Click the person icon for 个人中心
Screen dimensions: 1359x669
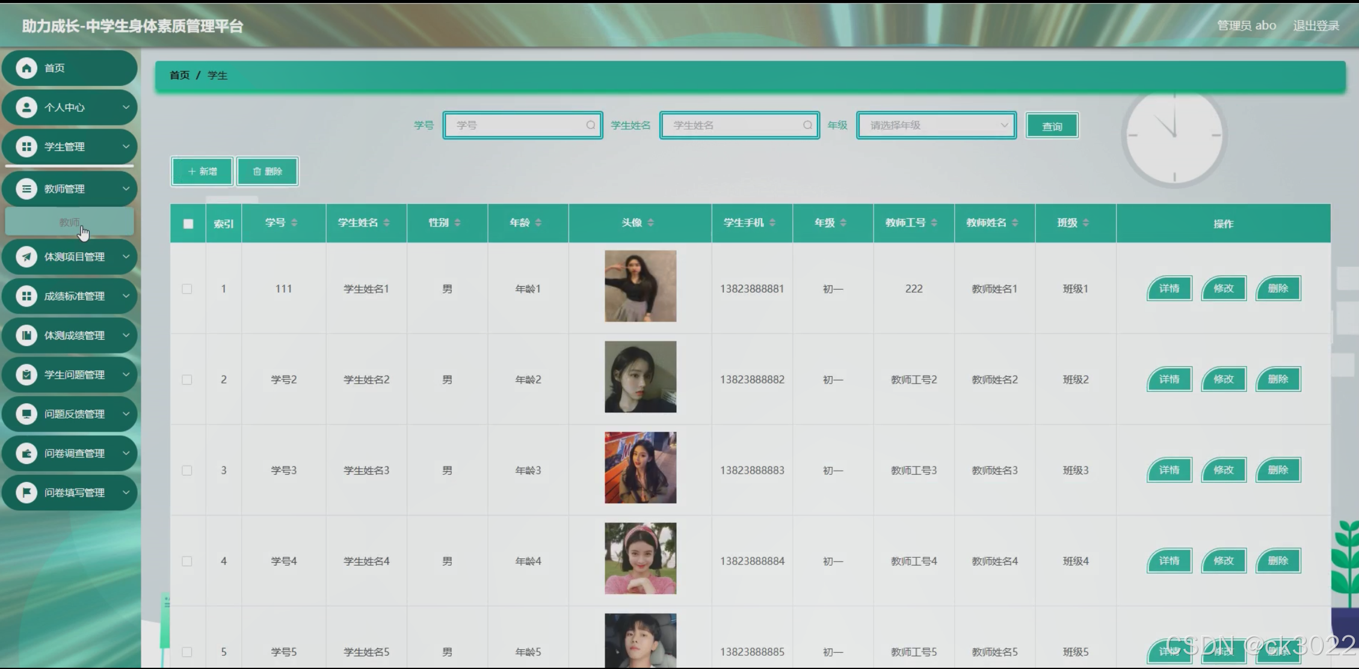[x=26, y=108]
